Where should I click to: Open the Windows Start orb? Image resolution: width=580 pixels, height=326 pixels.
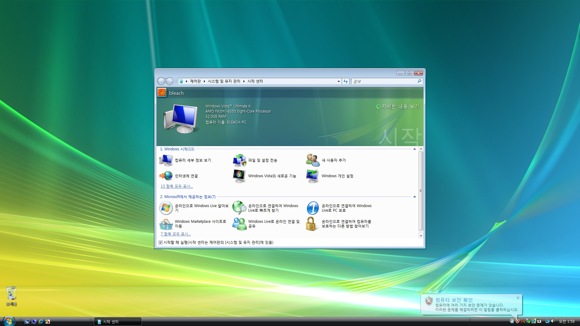9,321
